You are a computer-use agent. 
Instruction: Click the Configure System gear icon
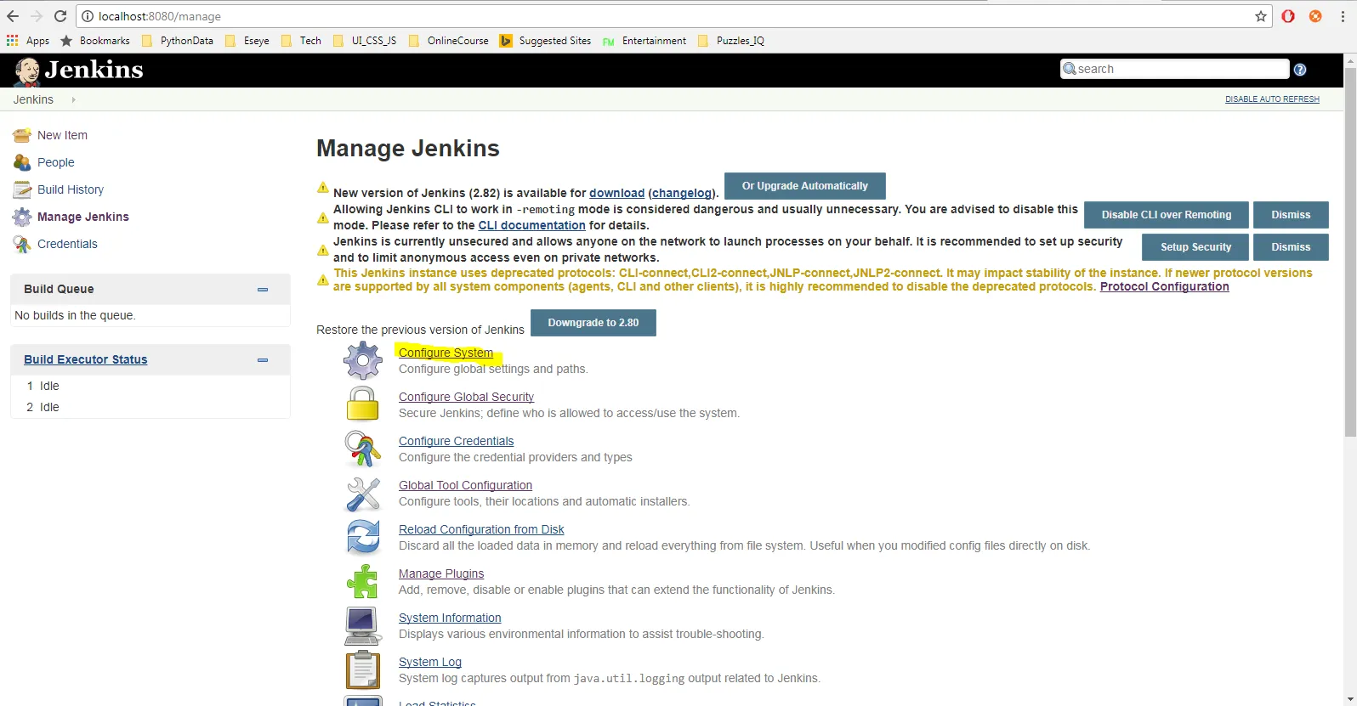point(363,360)
